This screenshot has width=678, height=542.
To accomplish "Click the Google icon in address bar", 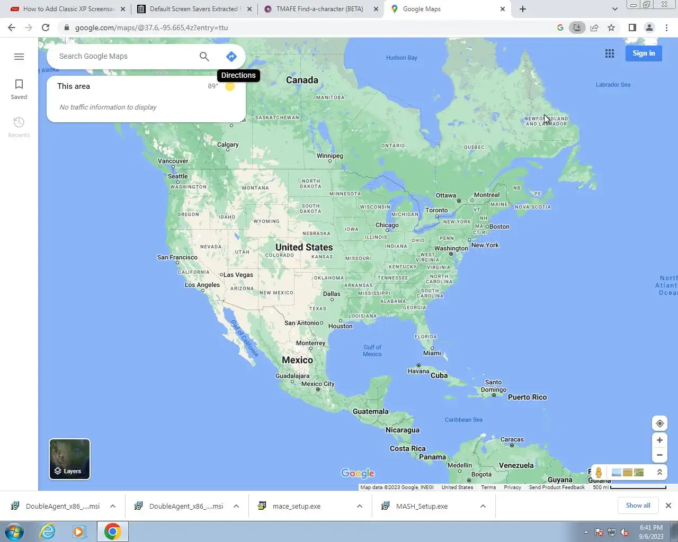I will point(560,28).
